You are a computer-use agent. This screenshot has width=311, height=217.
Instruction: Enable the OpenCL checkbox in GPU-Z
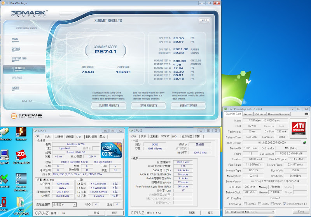pos(245,204)
